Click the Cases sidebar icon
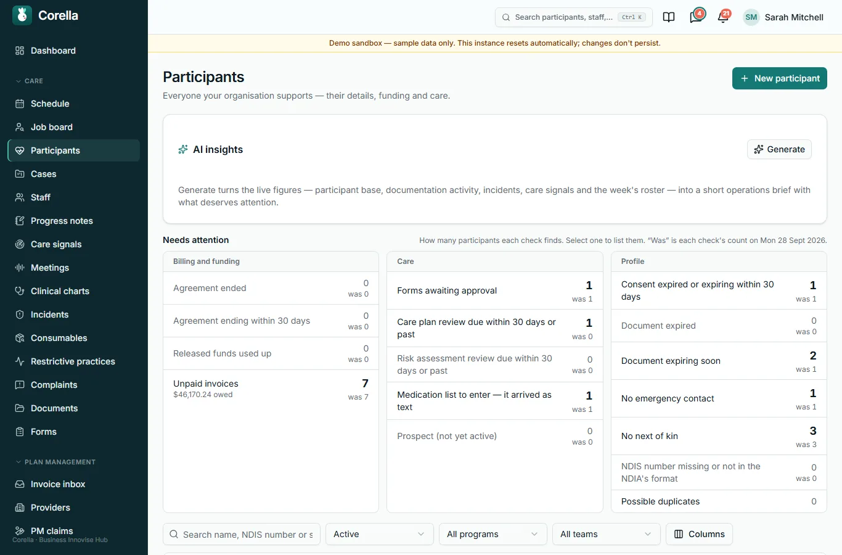The width and height of the screenshot is (842, 555). 20,174
